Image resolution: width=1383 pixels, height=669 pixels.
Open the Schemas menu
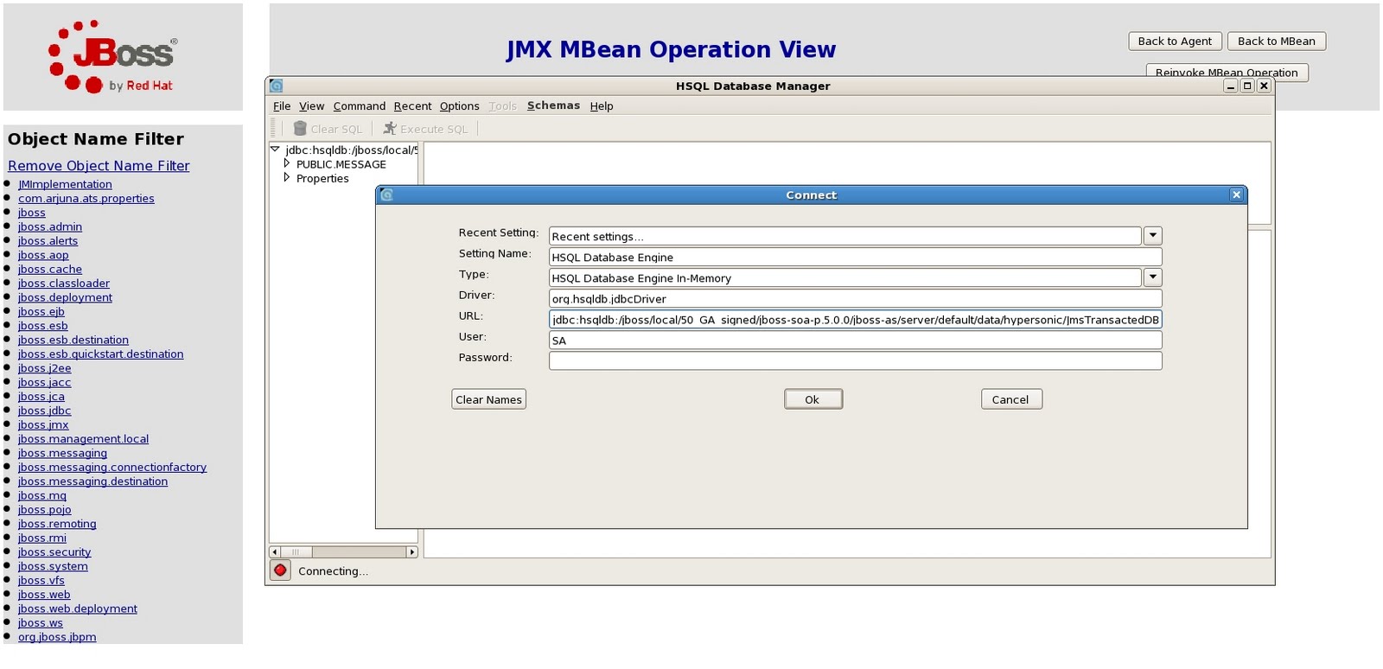(x=553, y=105)
